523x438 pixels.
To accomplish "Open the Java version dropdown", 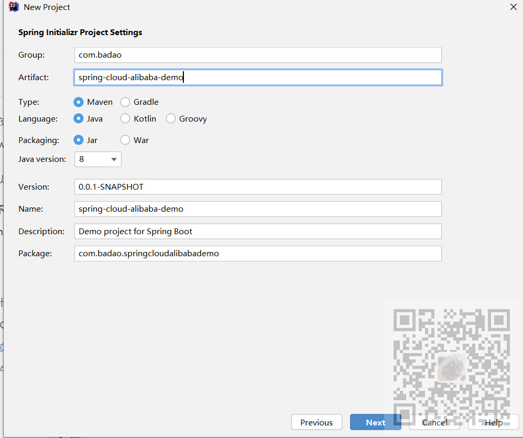I will coord(98,159).
